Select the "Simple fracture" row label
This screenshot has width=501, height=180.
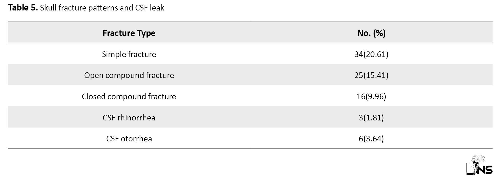129,54
